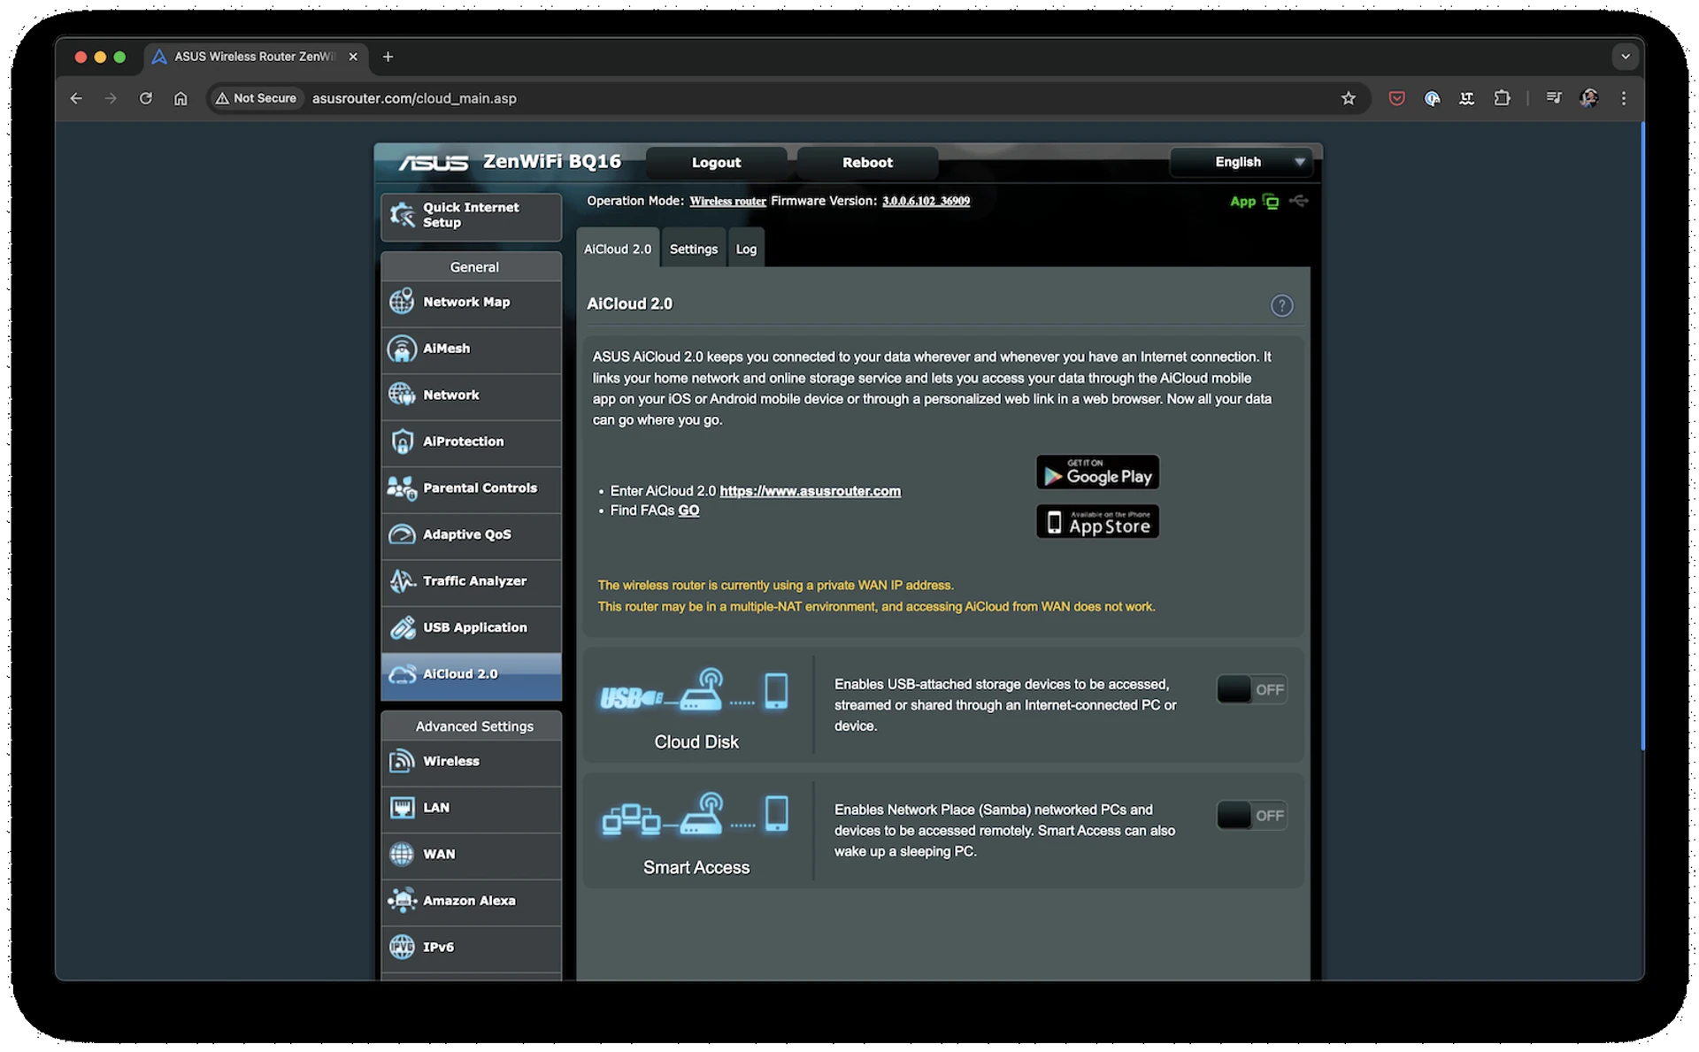Open the English language dropdown

pyautogui.click(x=1243, y=162)
